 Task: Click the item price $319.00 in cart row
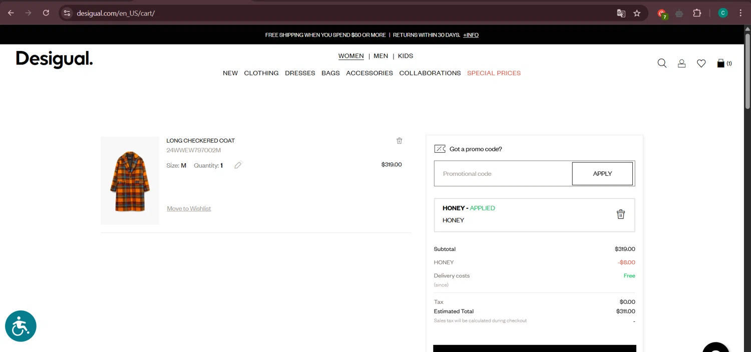(x=392, y=164)
